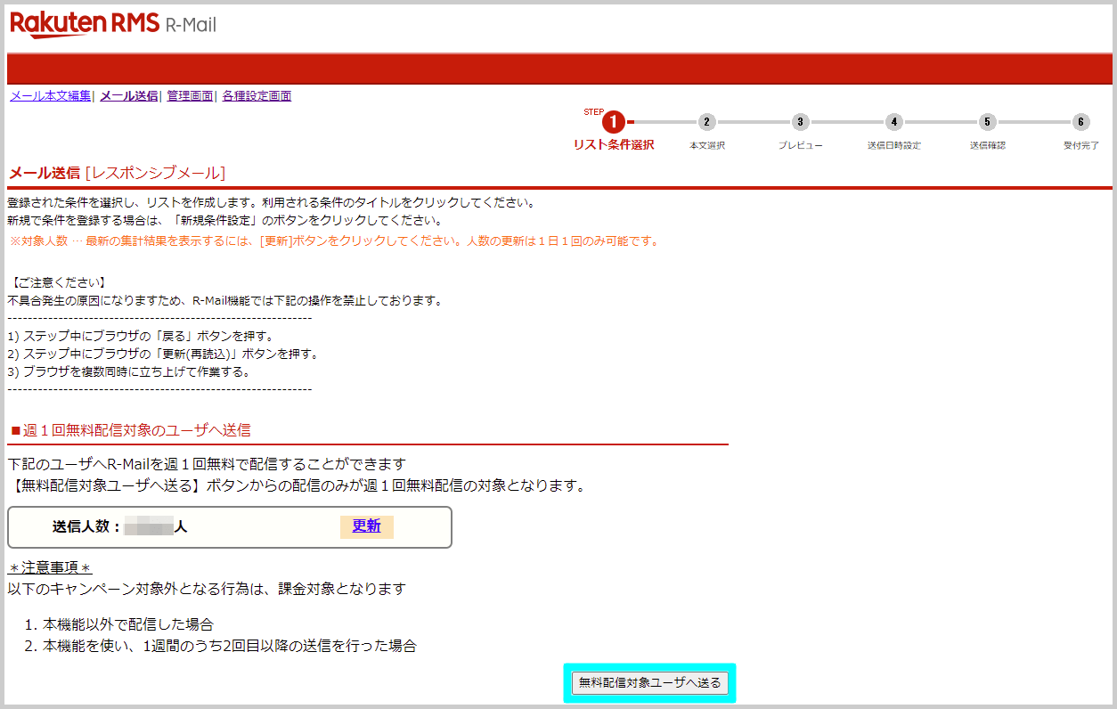This screenshot has width=1117, height=709.
Task: Click the 送信日時設定 step label
Action: point(894,145)
